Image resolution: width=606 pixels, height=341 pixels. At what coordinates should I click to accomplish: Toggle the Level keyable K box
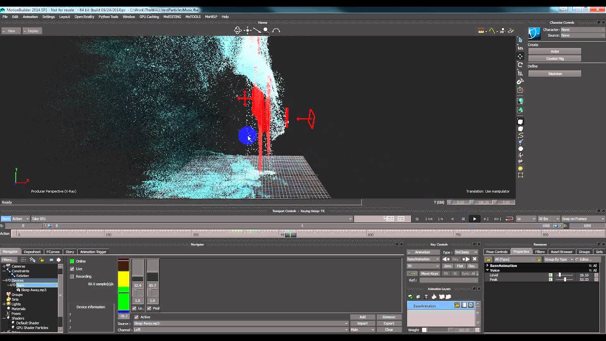pos(550,275)
